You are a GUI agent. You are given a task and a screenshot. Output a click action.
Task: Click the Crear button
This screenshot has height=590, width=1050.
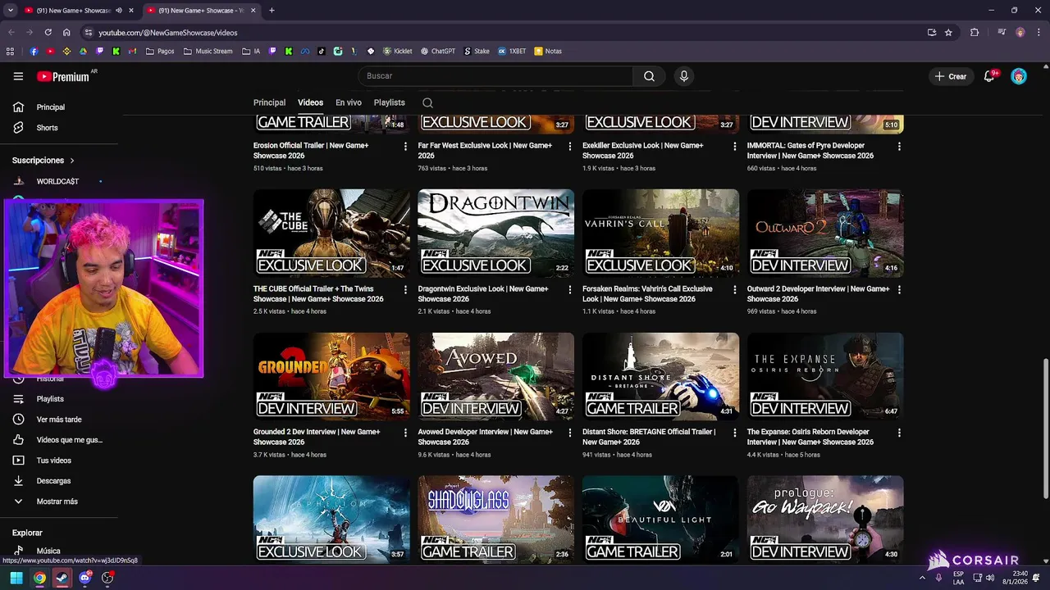[951, 76]
